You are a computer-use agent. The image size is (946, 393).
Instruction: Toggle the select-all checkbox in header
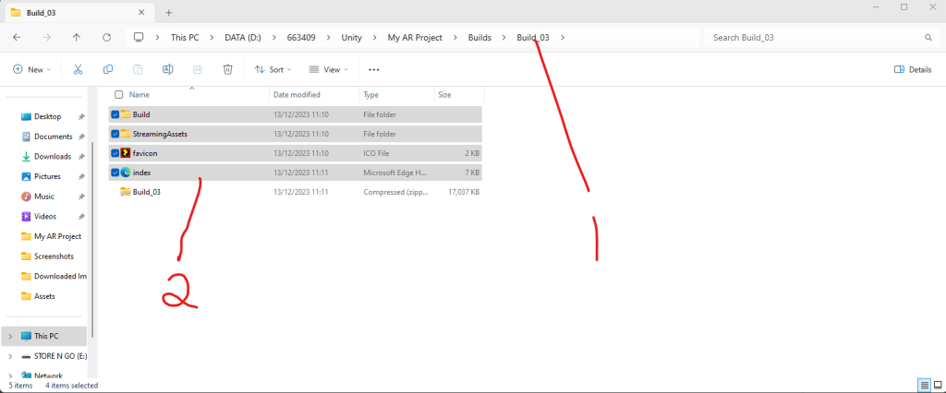(x=118, y=94)
